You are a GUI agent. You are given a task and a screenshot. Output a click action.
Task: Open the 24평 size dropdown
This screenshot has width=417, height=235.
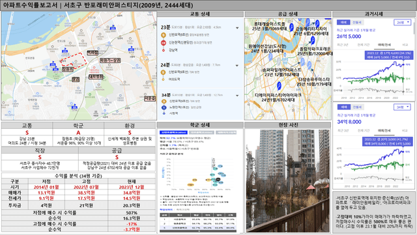[402, 23]
